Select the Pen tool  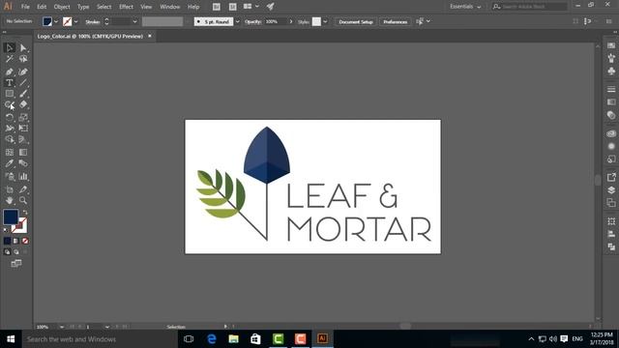click(x=10, y=72)
